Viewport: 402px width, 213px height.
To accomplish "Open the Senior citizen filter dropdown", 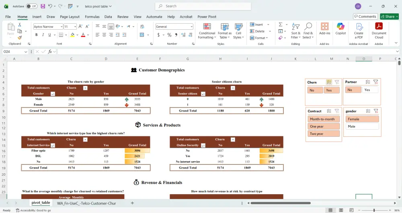I will pos(203,94).
